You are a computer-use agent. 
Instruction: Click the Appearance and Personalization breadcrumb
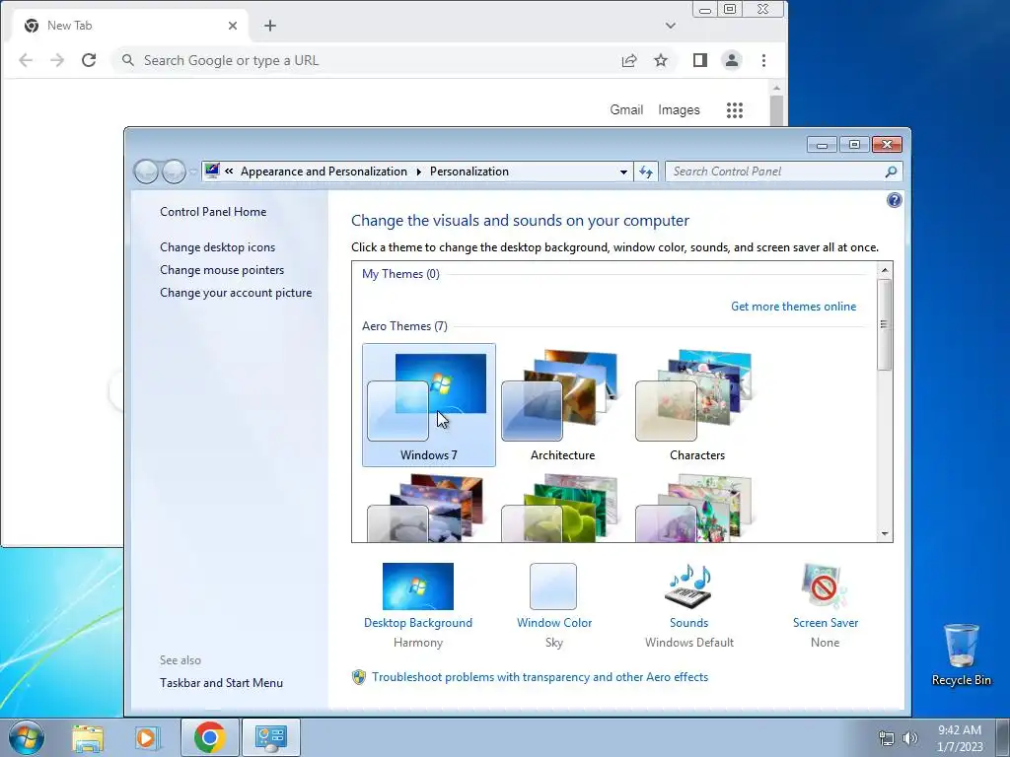click(x=324, y=172)
